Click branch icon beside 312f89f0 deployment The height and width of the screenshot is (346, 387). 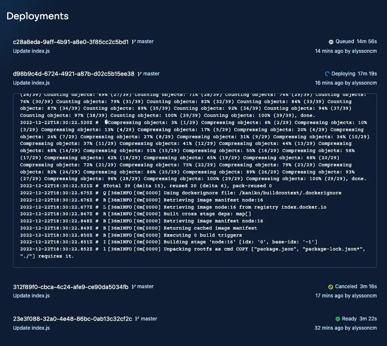[x=134, y=287]
